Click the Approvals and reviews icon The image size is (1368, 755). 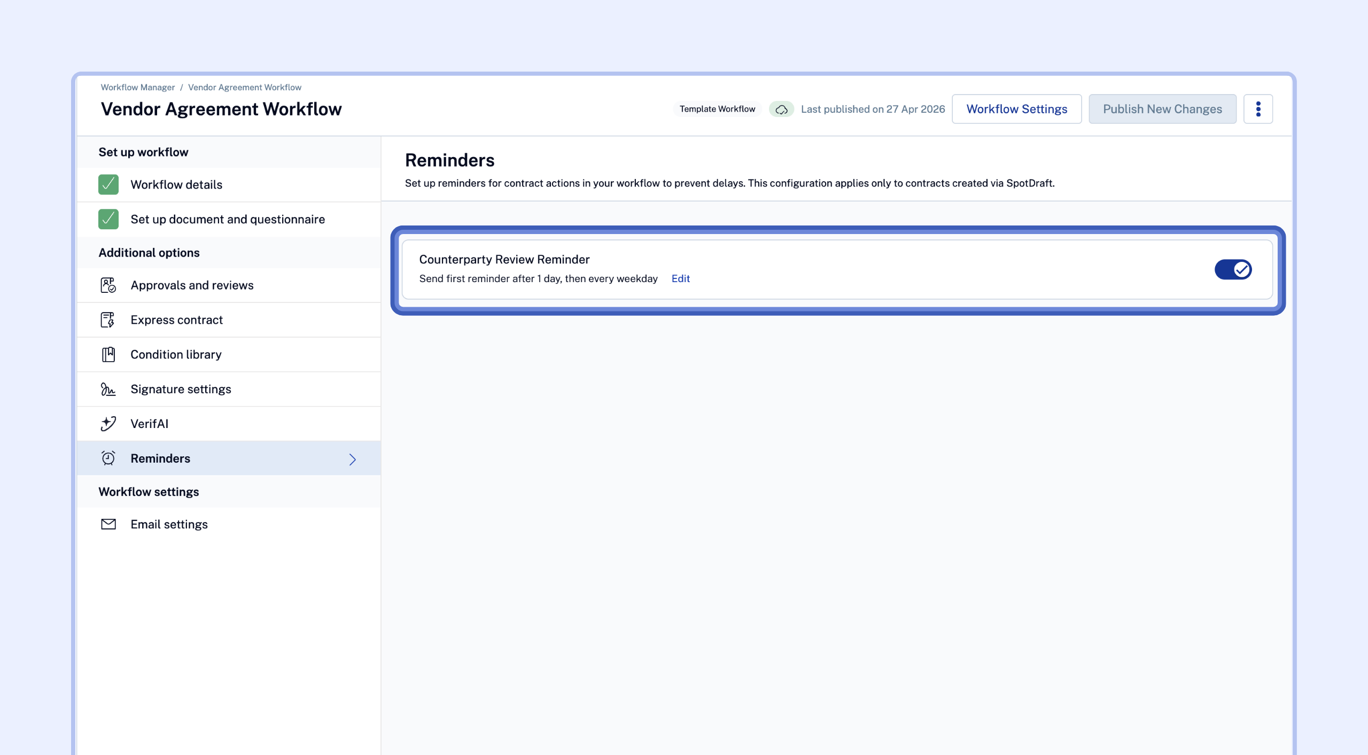[x=108, y=285]
